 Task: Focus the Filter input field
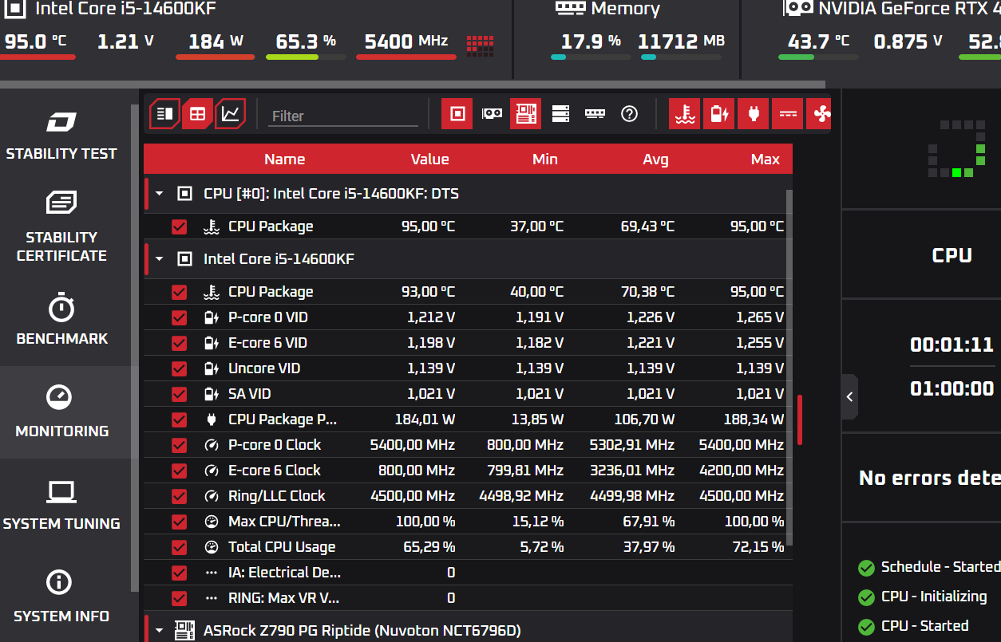pyautogui.click(x=343, y=116)
